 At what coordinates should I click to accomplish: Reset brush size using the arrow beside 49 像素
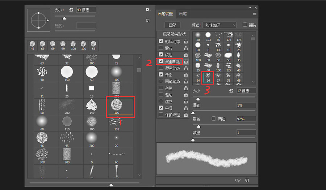pyautogui.click(x=71, y=10)
